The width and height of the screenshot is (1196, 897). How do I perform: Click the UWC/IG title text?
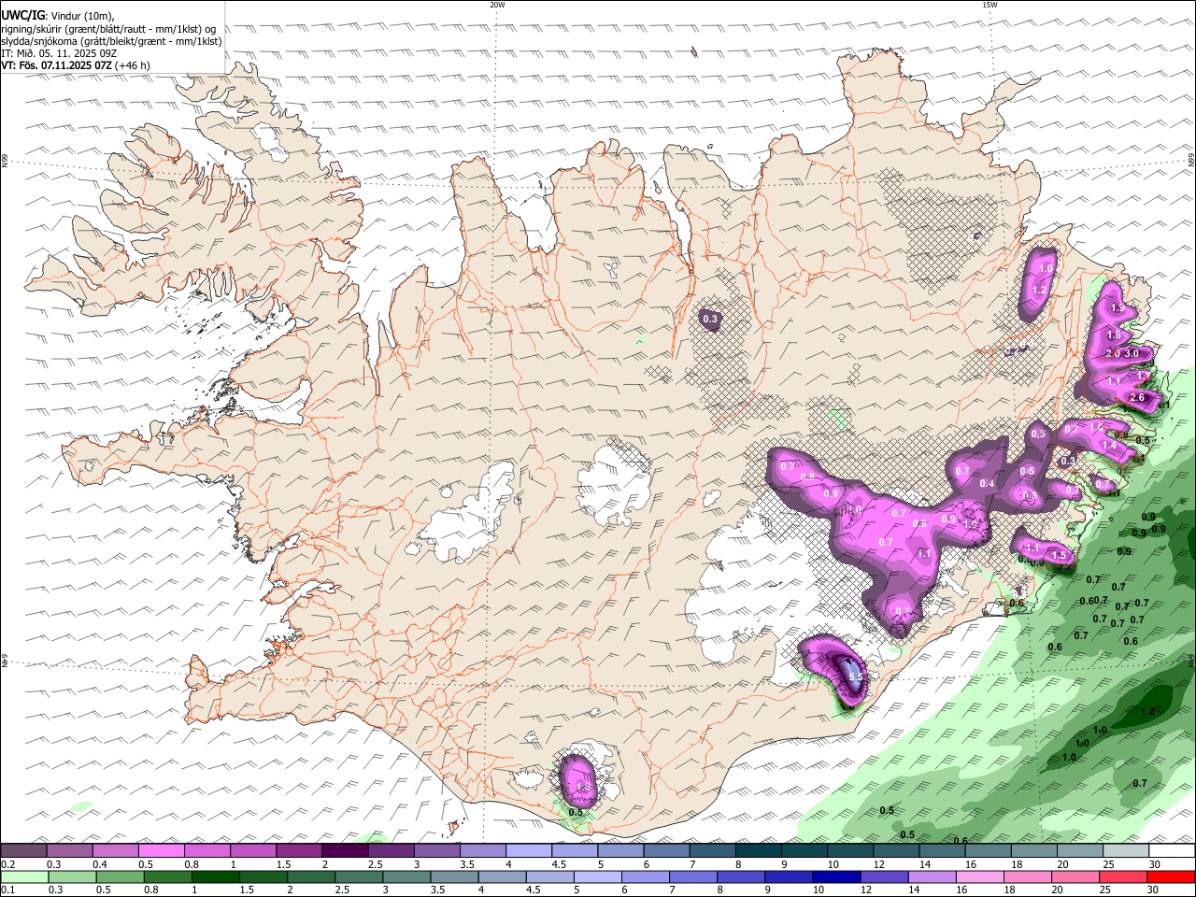tap(22, 16)
